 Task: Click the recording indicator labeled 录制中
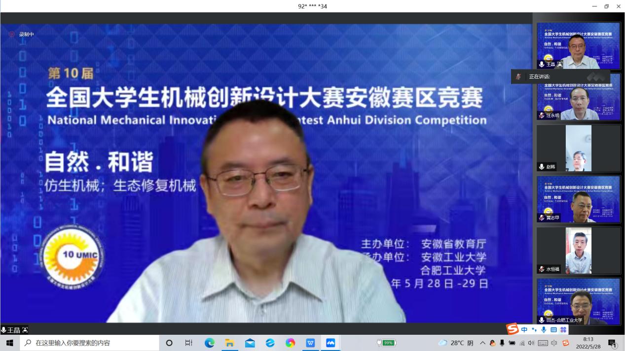pyautogui.click(x=22, y=34)
